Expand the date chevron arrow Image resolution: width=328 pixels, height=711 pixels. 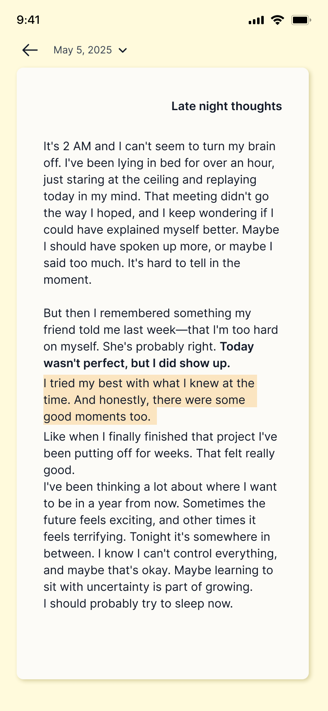[x=123, y=50]
